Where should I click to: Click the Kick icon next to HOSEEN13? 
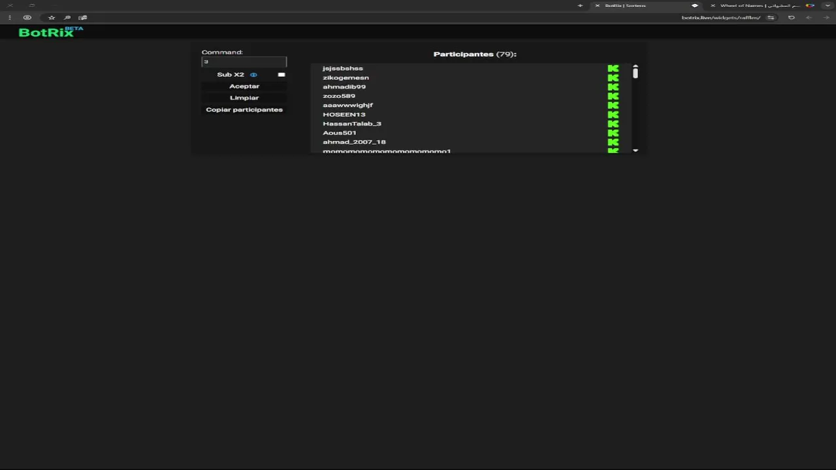click(x=613, y=114)
